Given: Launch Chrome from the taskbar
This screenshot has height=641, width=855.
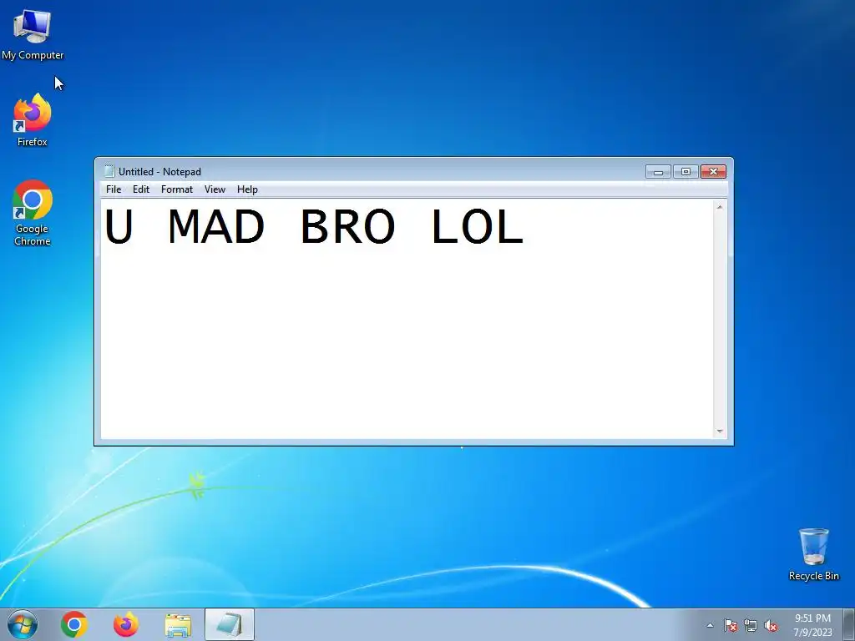Looking at the screenshot, I should coord(74,624).
